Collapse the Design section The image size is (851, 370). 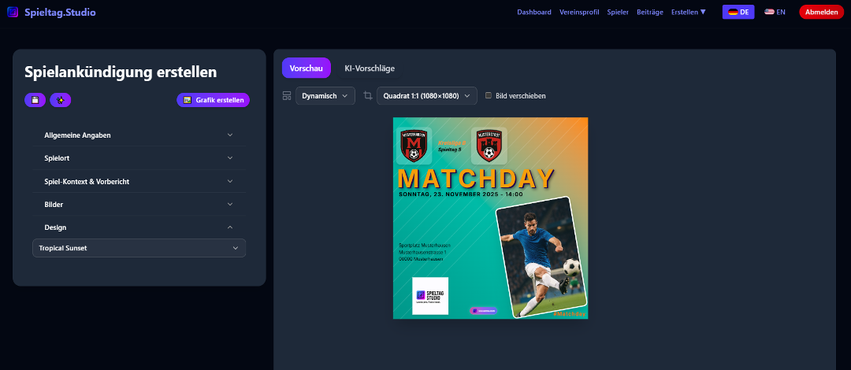[x=139, y=228]
